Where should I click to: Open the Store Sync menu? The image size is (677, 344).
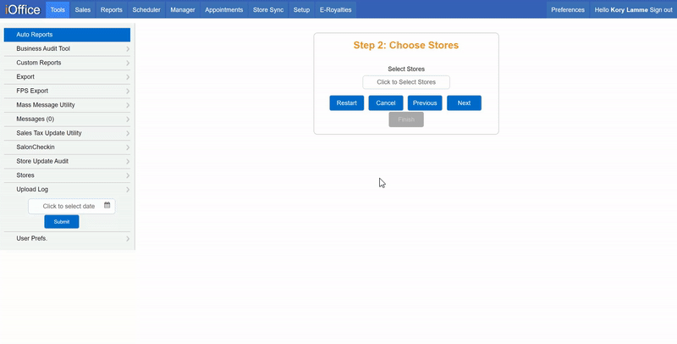pos(268,9)
